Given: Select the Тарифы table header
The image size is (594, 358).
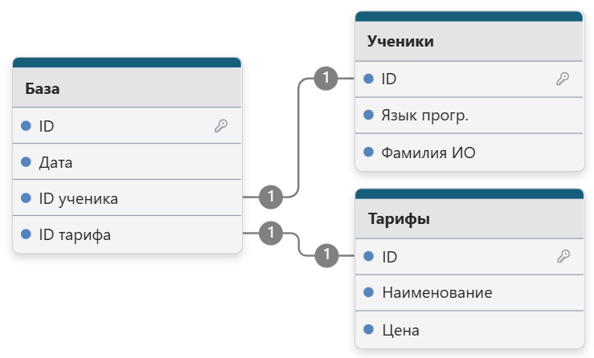Looking at the screenshot, I should (469, 218).
